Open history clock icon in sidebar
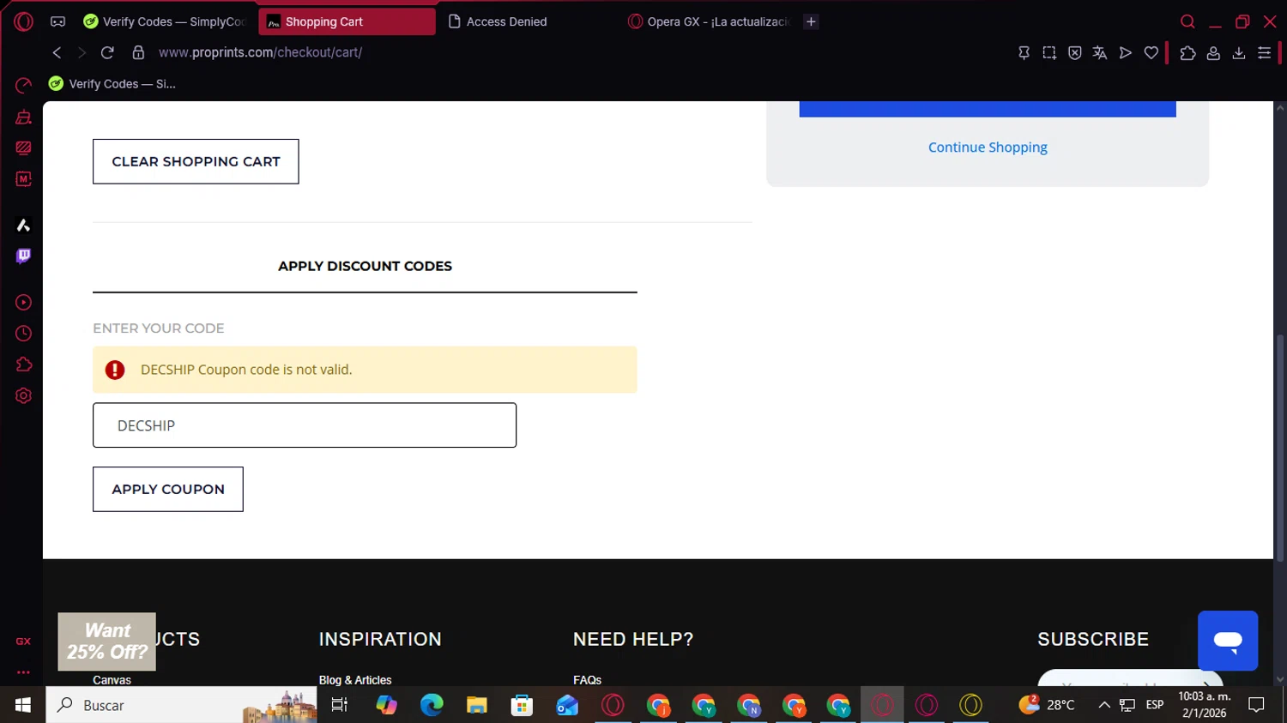 point(23,334)
